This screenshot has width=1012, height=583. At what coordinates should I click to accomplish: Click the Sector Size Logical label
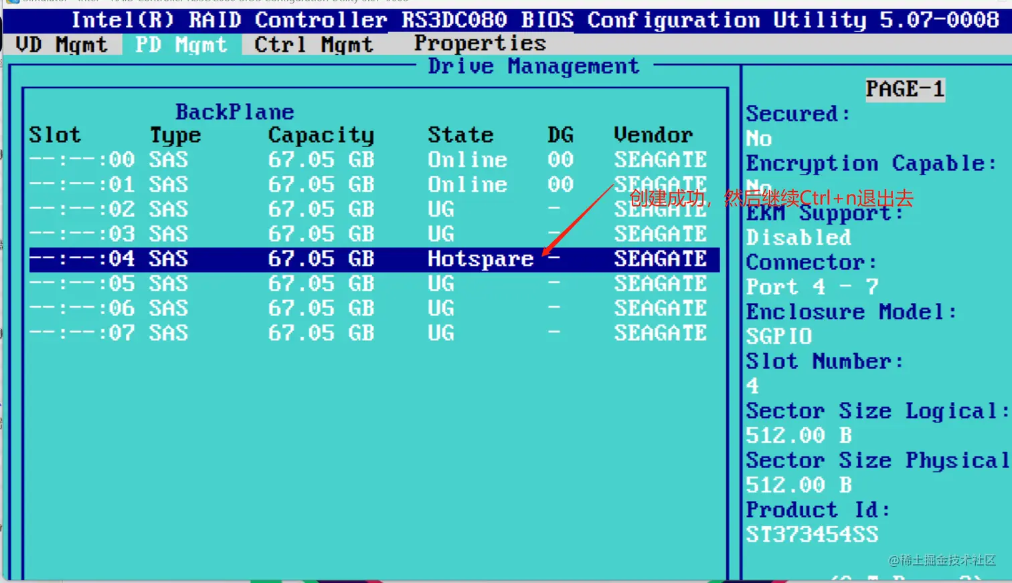pos(877,411)
